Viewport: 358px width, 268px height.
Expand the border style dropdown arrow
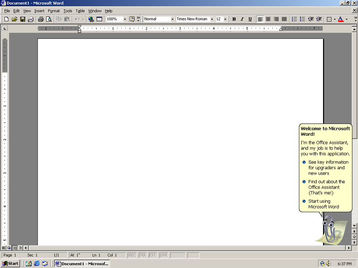[334, 19]
